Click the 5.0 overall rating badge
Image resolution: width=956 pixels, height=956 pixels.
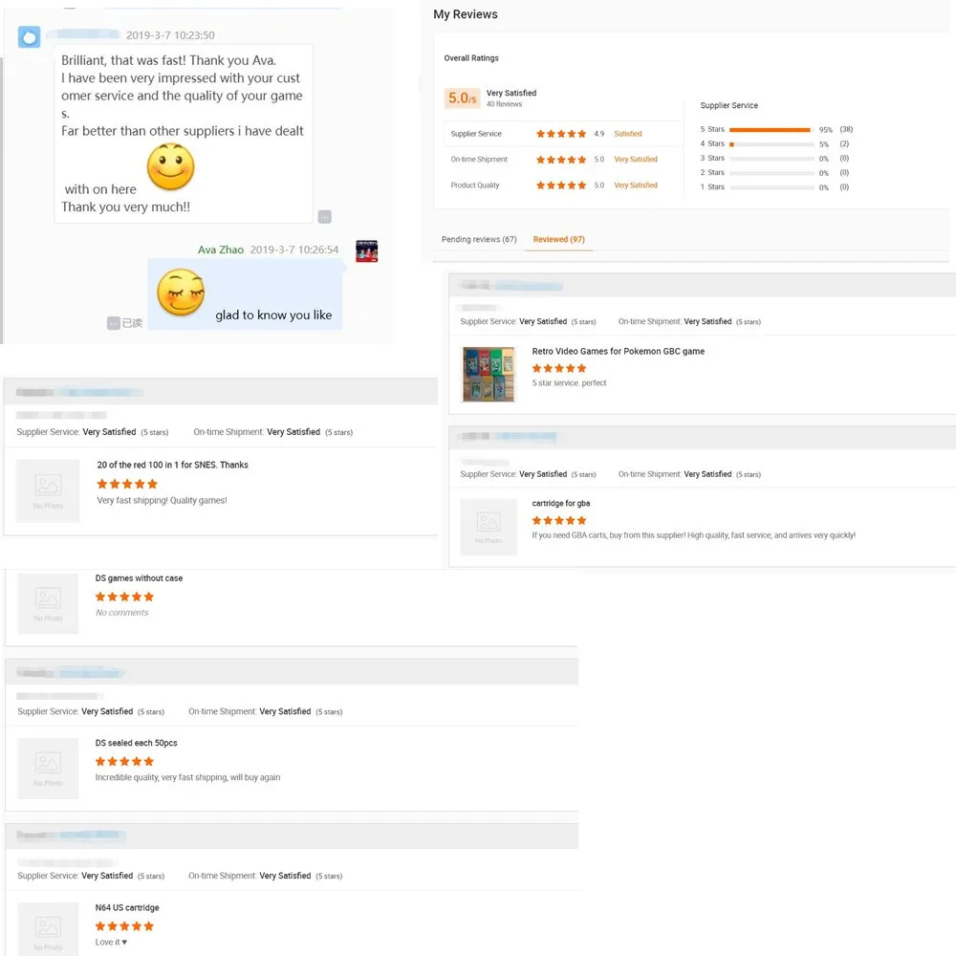(x=463, y=98)
